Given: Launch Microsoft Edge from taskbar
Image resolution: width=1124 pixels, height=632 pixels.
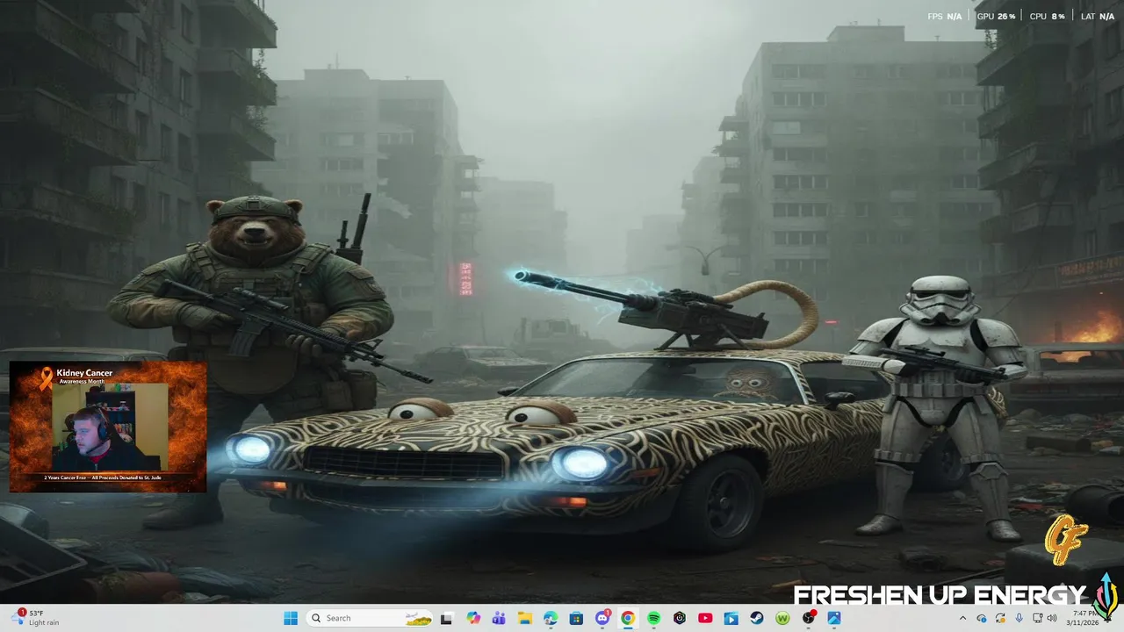Looking at the screenshot, I should click(551, 618).
